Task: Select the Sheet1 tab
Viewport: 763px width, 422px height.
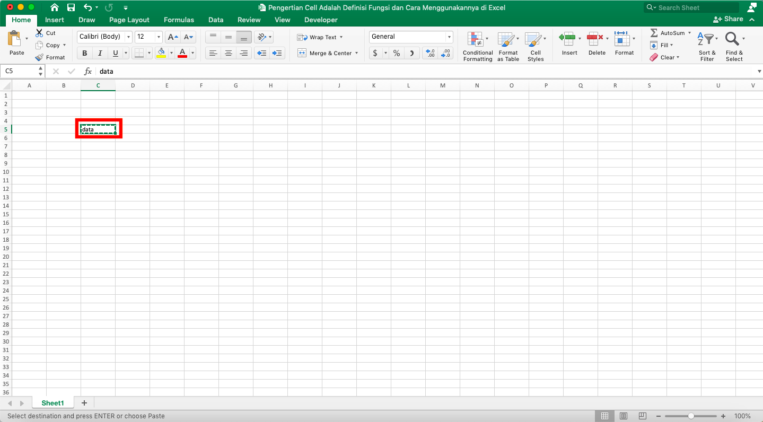Action: [x=52, y=403]
